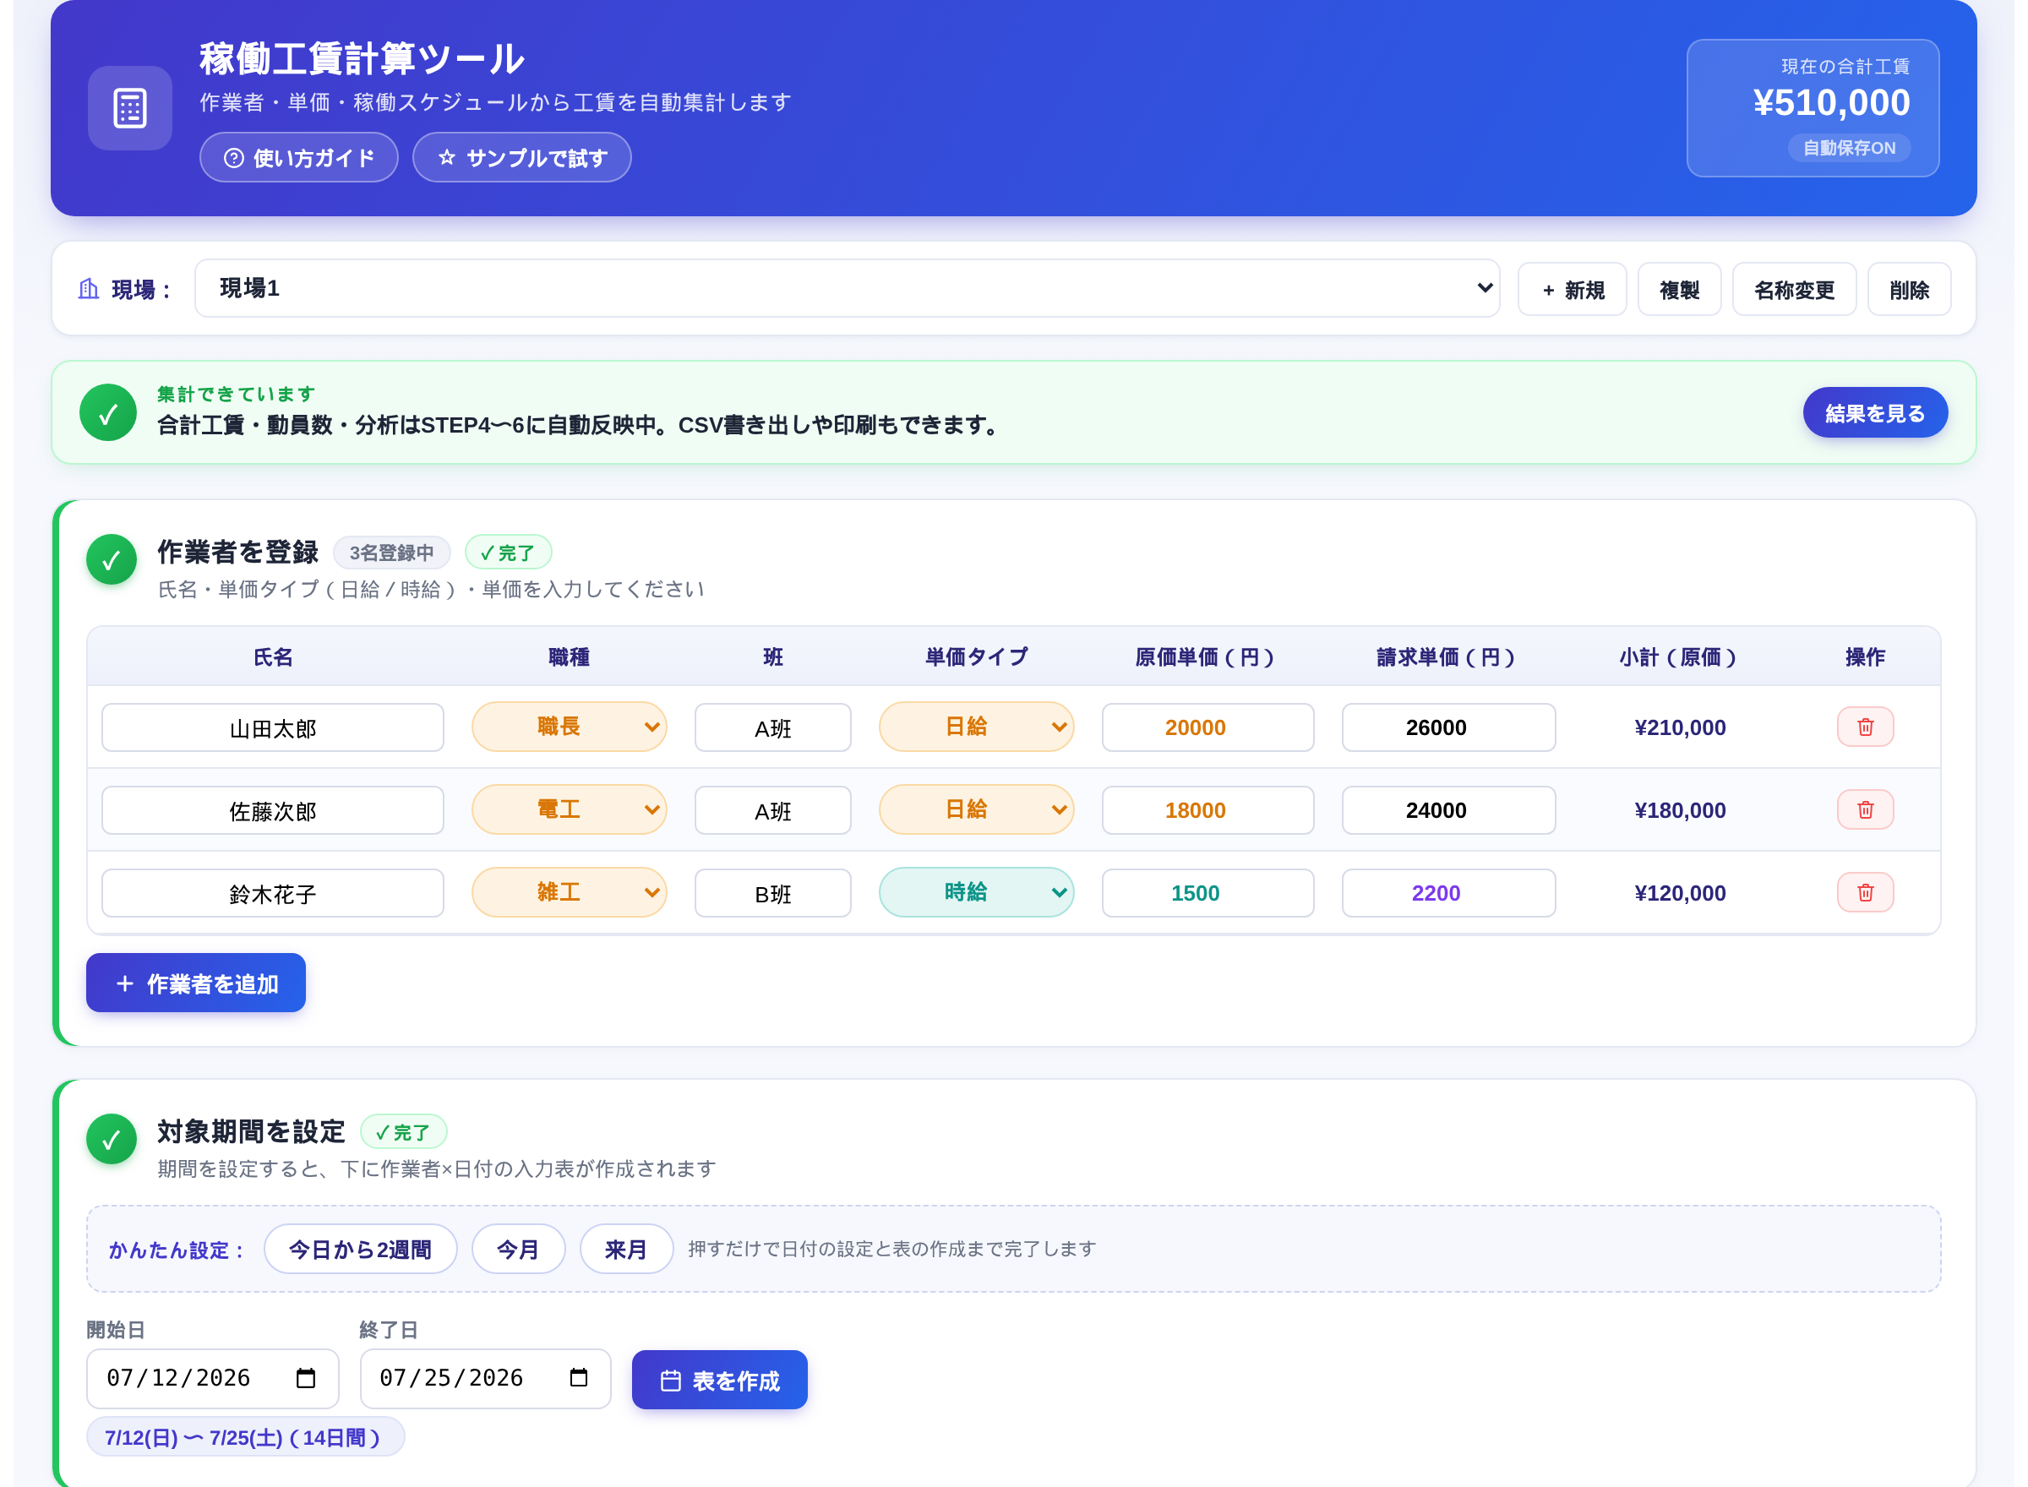
Task: Open 雑工 job type dropdown for 鈴木花子
Action: click(x=569, y=893)
